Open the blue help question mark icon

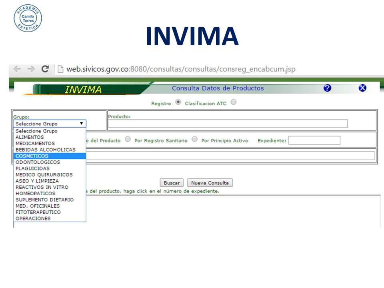(327, 88)
